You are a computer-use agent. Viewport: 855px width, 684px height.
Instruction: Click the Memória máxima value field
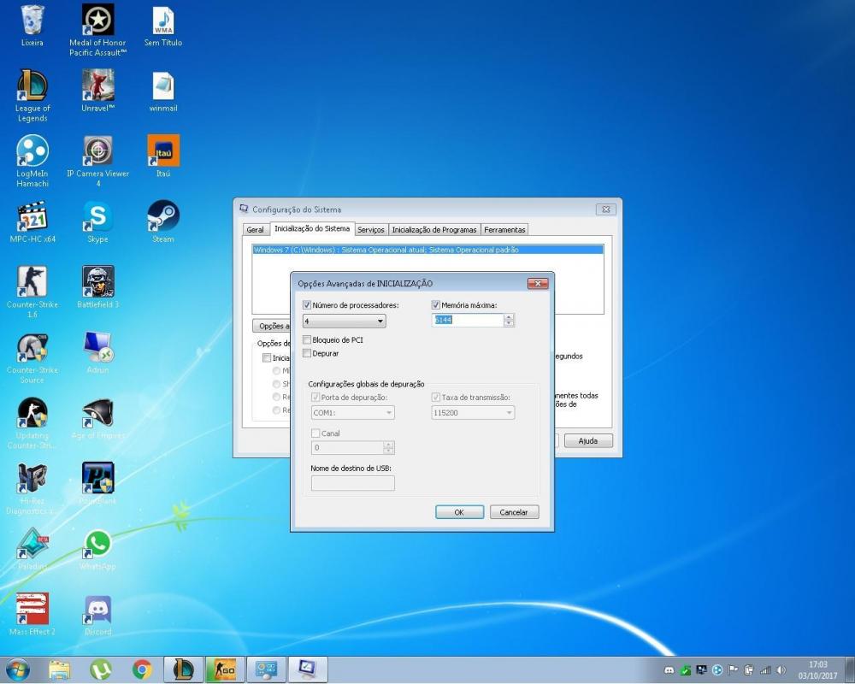click(468, 320)
